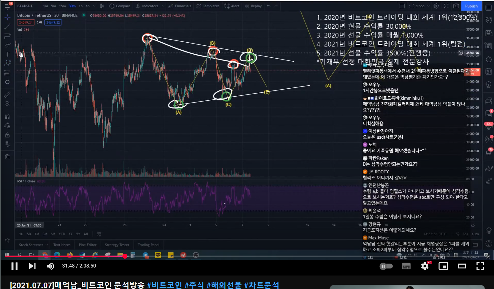Select 1D date range
This screenshot has width=494, height=289.
(21, 234)
